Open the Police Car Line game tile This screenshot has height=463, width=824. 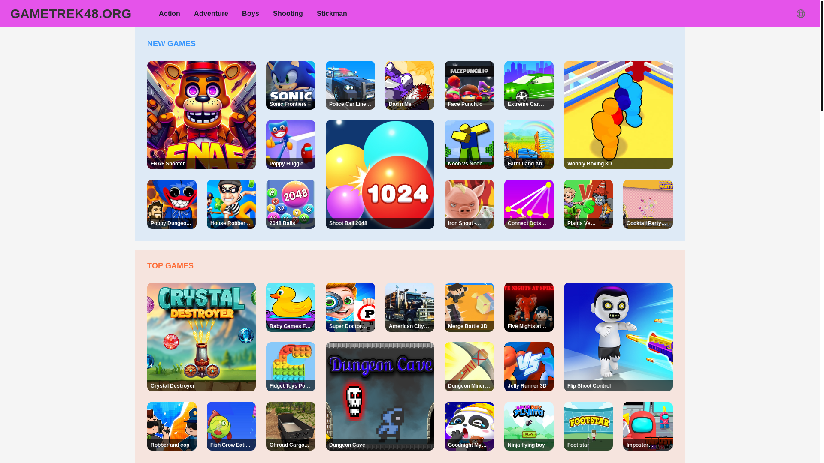(x=350, y=85)
